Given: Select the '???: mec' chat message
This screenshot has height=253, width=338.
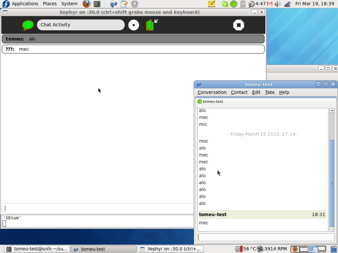Looking at the screenshot, I should tap(133, 49).
